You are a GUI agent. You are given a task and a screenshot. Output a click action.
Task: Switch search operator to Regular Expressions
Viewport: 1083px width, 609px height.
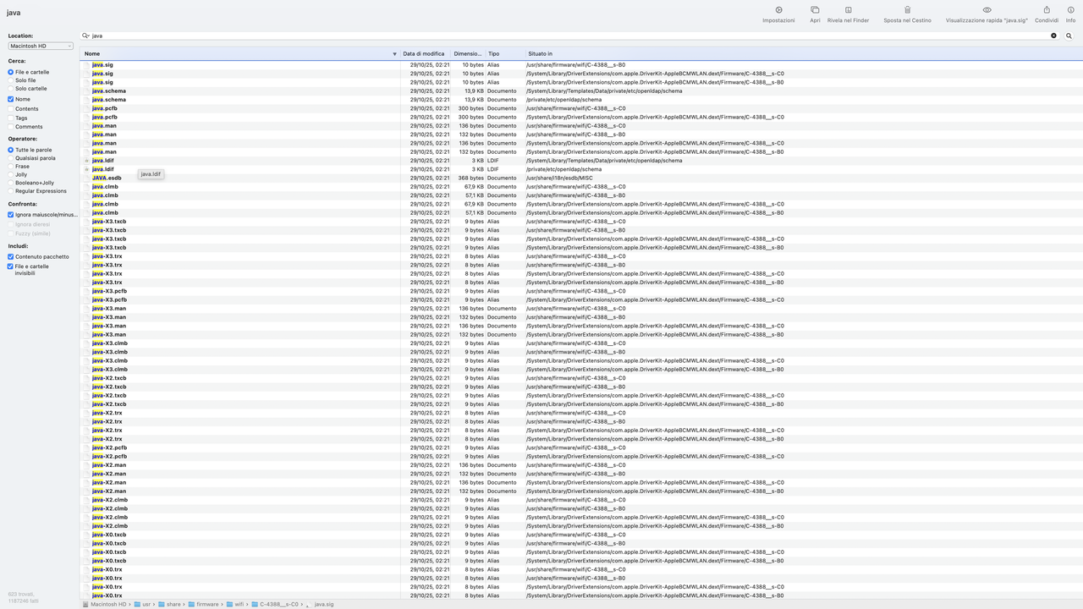(13, 190)
